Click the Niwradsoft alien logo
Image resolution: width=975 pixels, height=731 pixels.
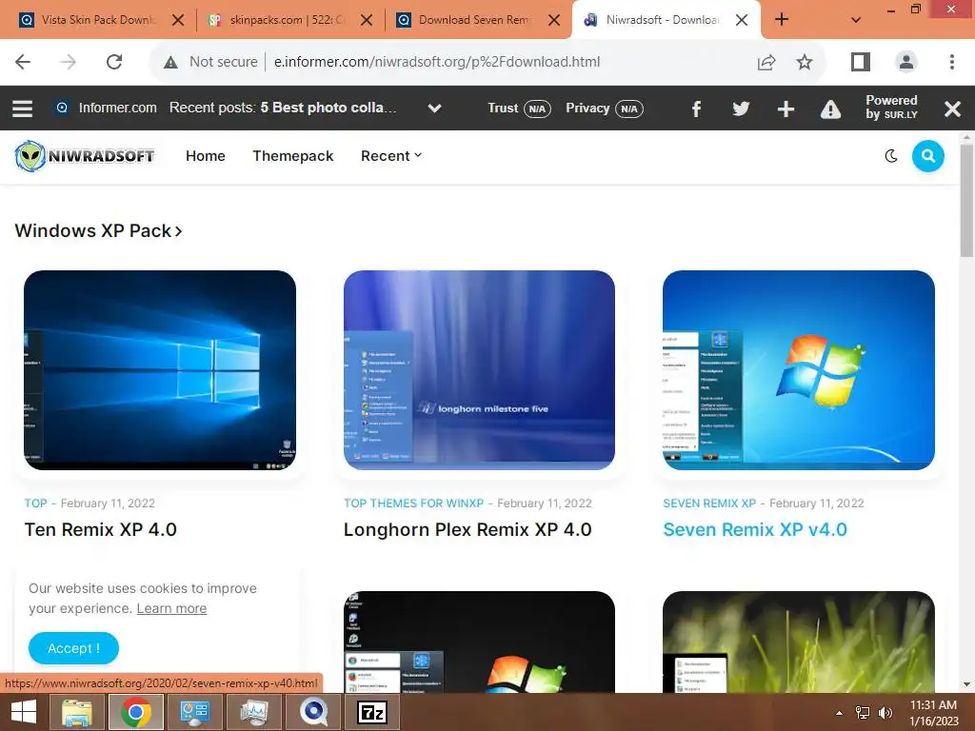point(85,155)
